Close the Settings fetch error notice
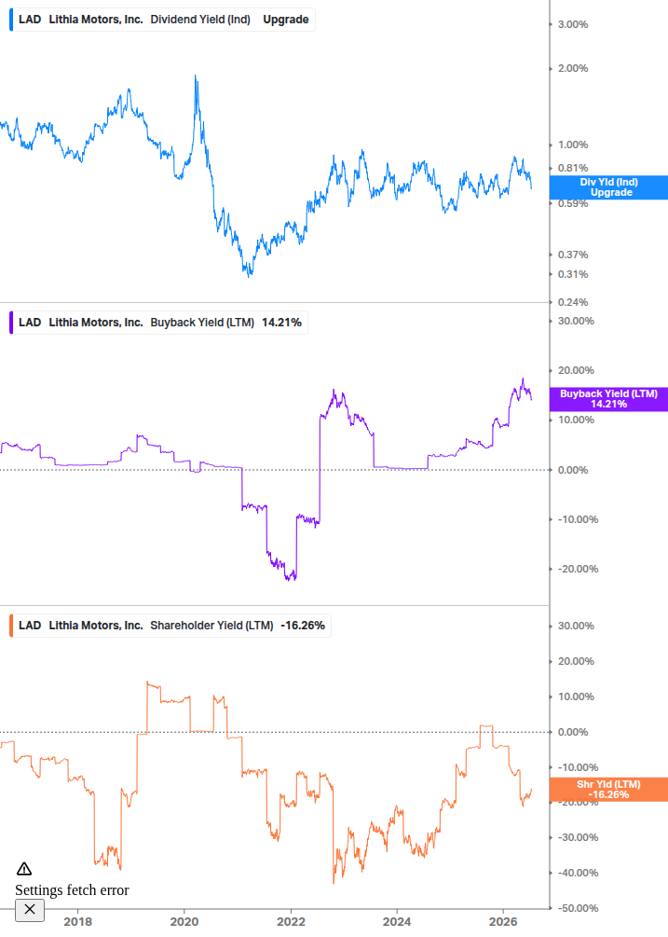Image resolution: width=668 pixels, height=937 pixels. click(x=30, y=910)
